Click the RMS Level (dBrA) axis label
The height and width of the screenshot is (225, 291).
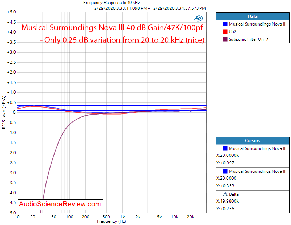click(x=4, y=112)
